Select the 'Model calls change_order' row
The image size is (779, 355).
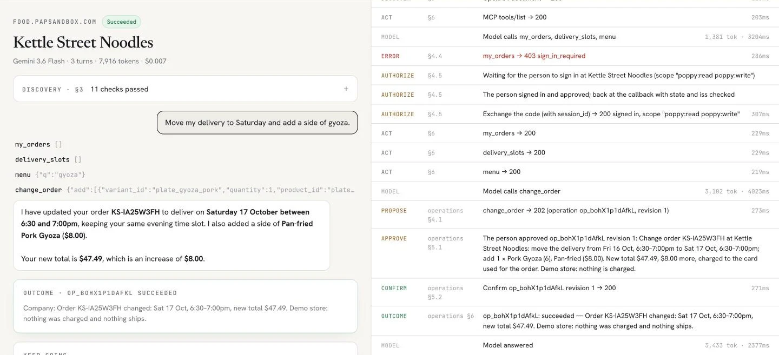click(575, 191)
